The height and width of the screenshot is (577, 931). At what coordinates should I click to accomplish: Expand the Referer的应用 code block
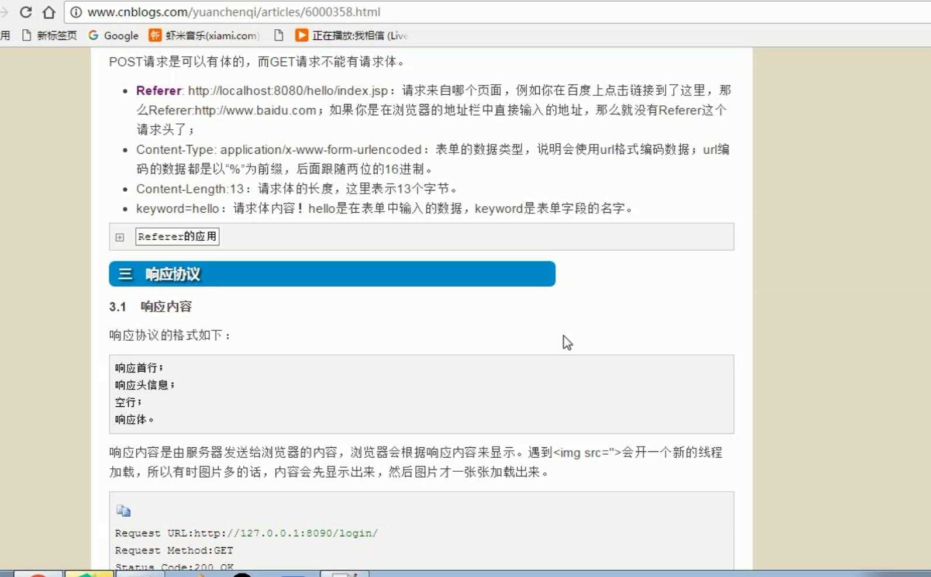click(120, 237)
